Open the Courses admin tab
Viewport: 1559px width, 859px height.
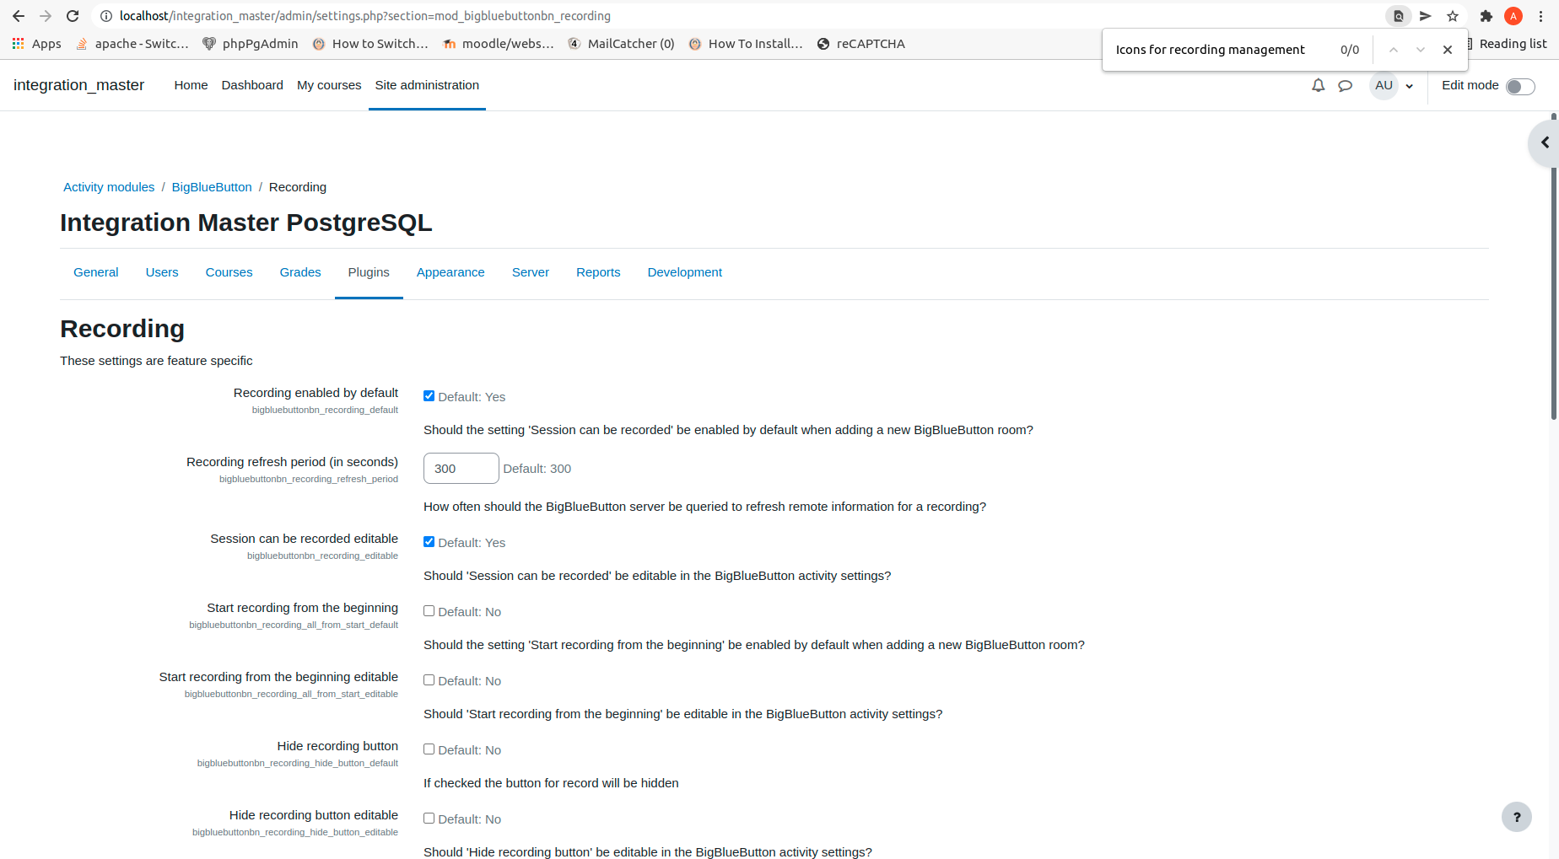point(229,272)
